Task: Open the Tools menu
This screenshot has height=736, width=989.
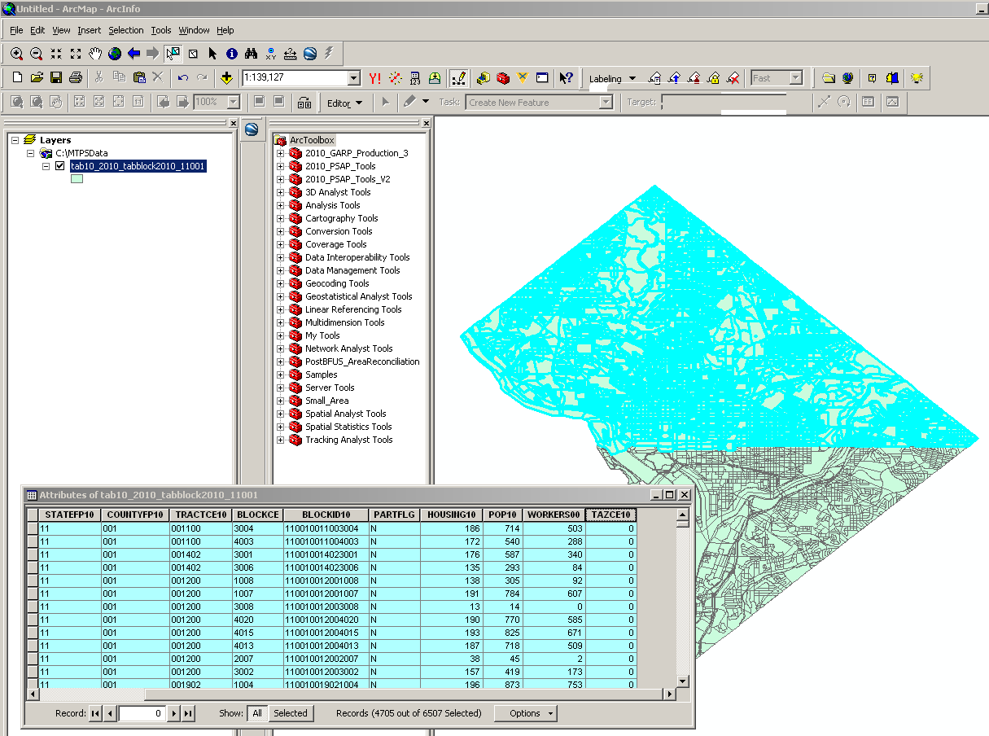Action: (161, 30)
